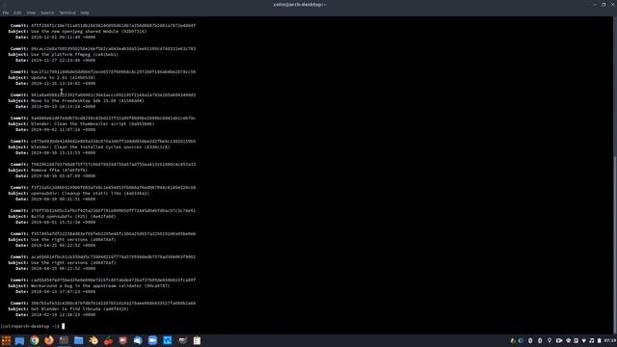This screenshot has width=617, height=347.
Task: Open the File menu
Action: [6, 13]
